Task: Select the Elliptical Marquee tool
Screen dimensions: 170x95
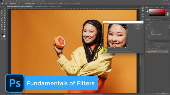Action: tap(5, 9)
